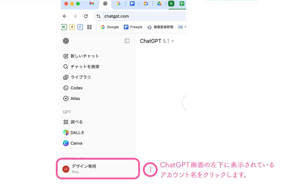This screenshot has height=189, width=294.
Task: Switch to the Google Drive tab
Action: click(159, 4)
